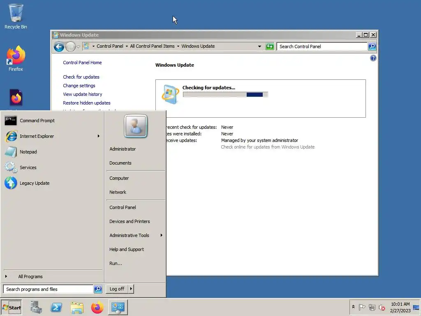This screenshot has width=421, height=316.
Task: Click the network tray icon
Action: pos(372,307)
